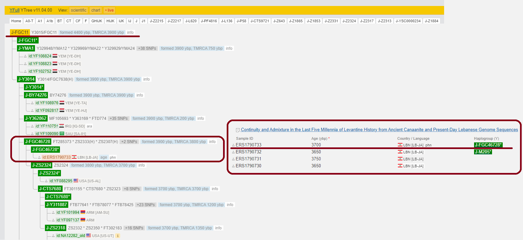
Task: Open the YFull home link
Action: click(15, 10)
